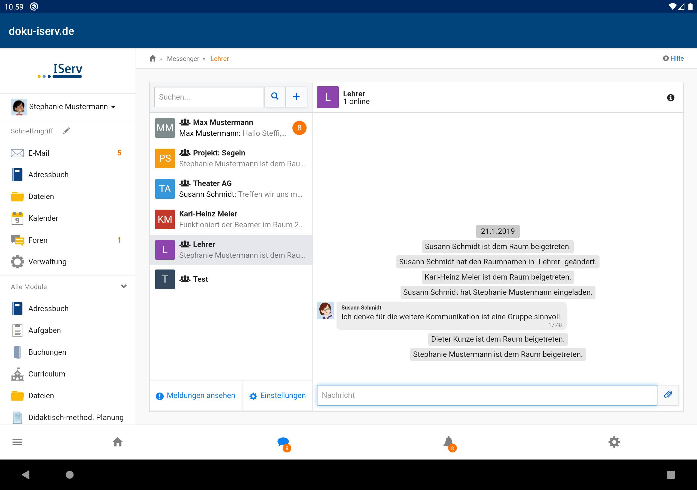Screen dimensions: 697x490
Task: Attach a file with paperclip icon
Action: [x=668, y=395]
